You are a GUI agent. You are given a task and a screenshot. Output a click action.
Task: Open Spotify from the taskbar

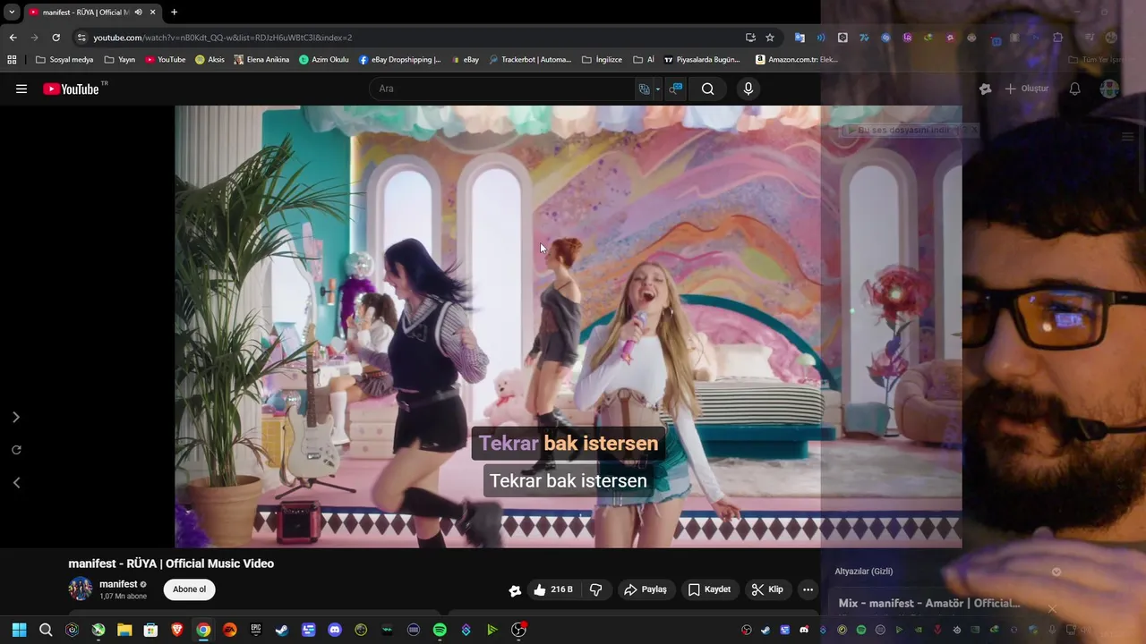coord(440,630)
